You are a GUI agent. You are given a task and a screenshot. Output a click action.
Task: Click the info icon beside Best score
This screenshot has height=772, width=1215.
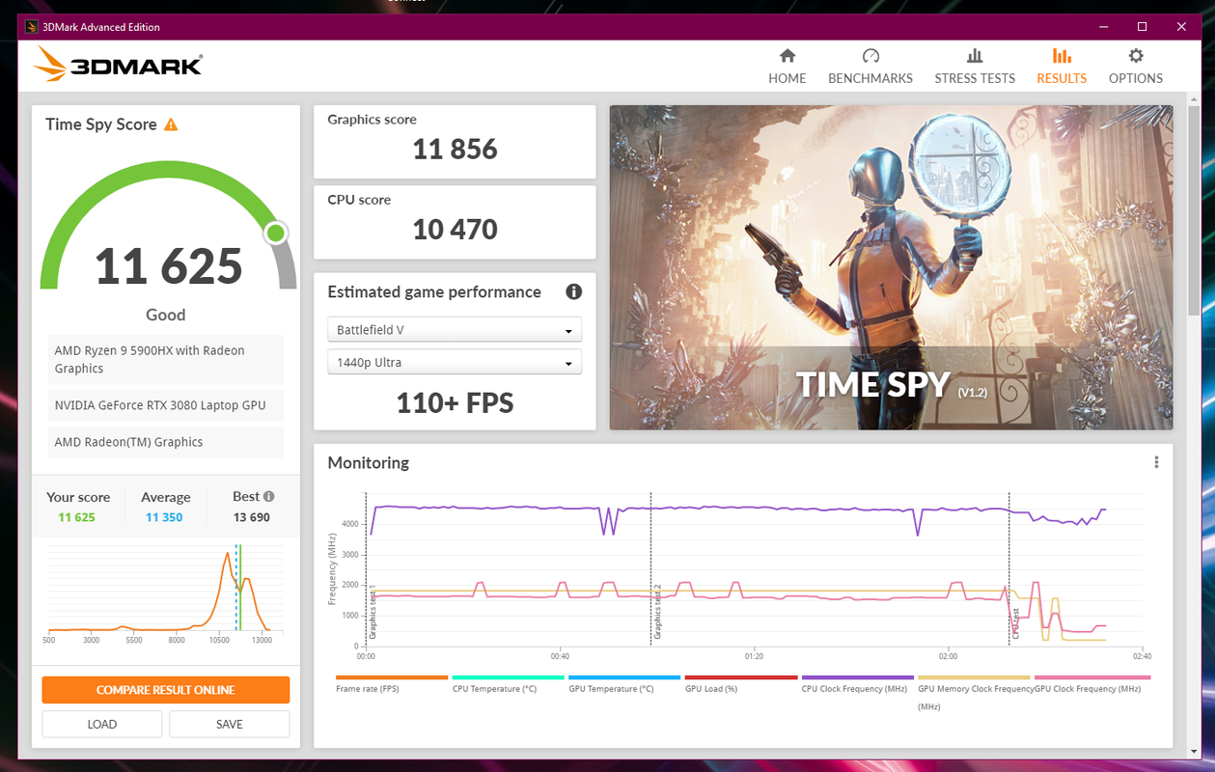pyautogui.click(x=269, y=496)
